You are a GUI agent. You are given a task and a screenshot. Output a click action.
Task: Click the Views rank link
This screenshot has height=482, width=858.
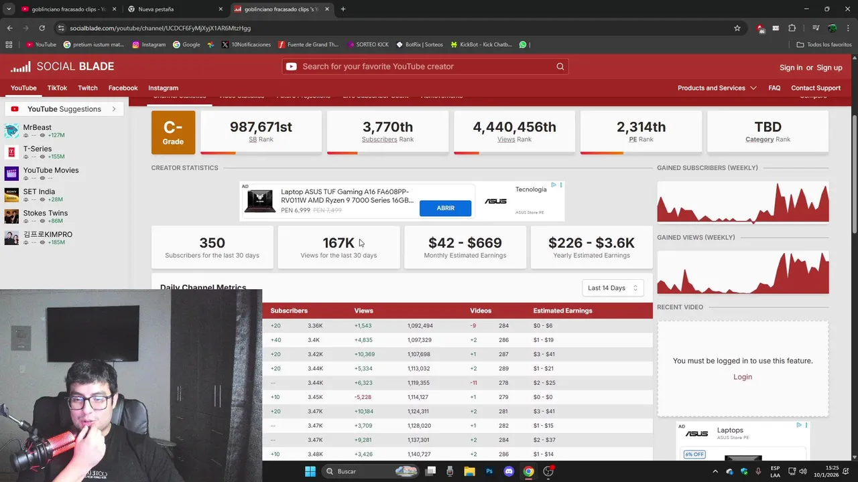tap(506, 140)
